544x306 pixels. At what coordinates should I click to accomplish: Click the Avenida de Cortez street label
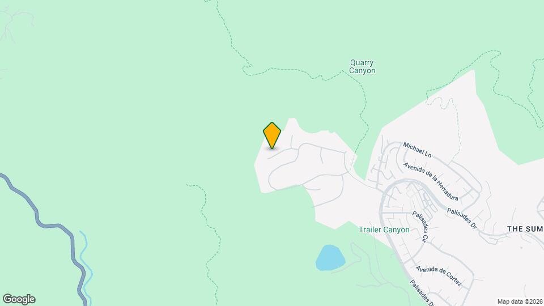(x=439, y=276)
